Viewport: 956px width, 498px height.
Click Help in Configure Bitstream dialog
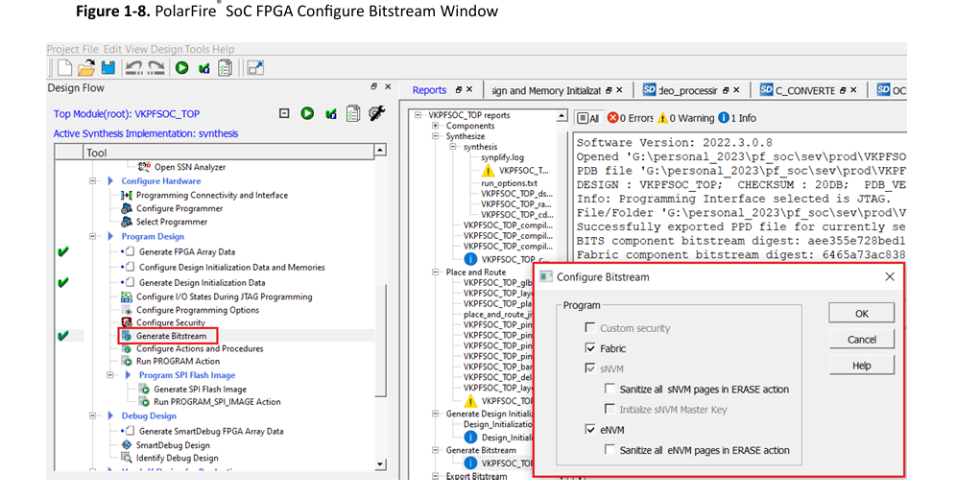(x=862, y=366)
